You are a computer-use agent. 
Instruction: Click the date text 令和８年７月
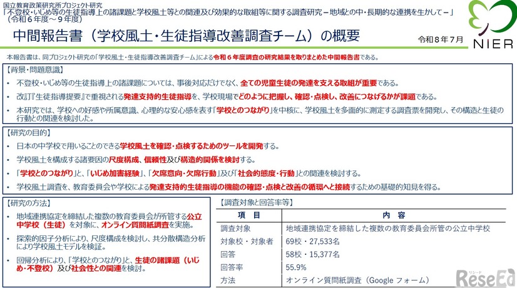[440, 39]
